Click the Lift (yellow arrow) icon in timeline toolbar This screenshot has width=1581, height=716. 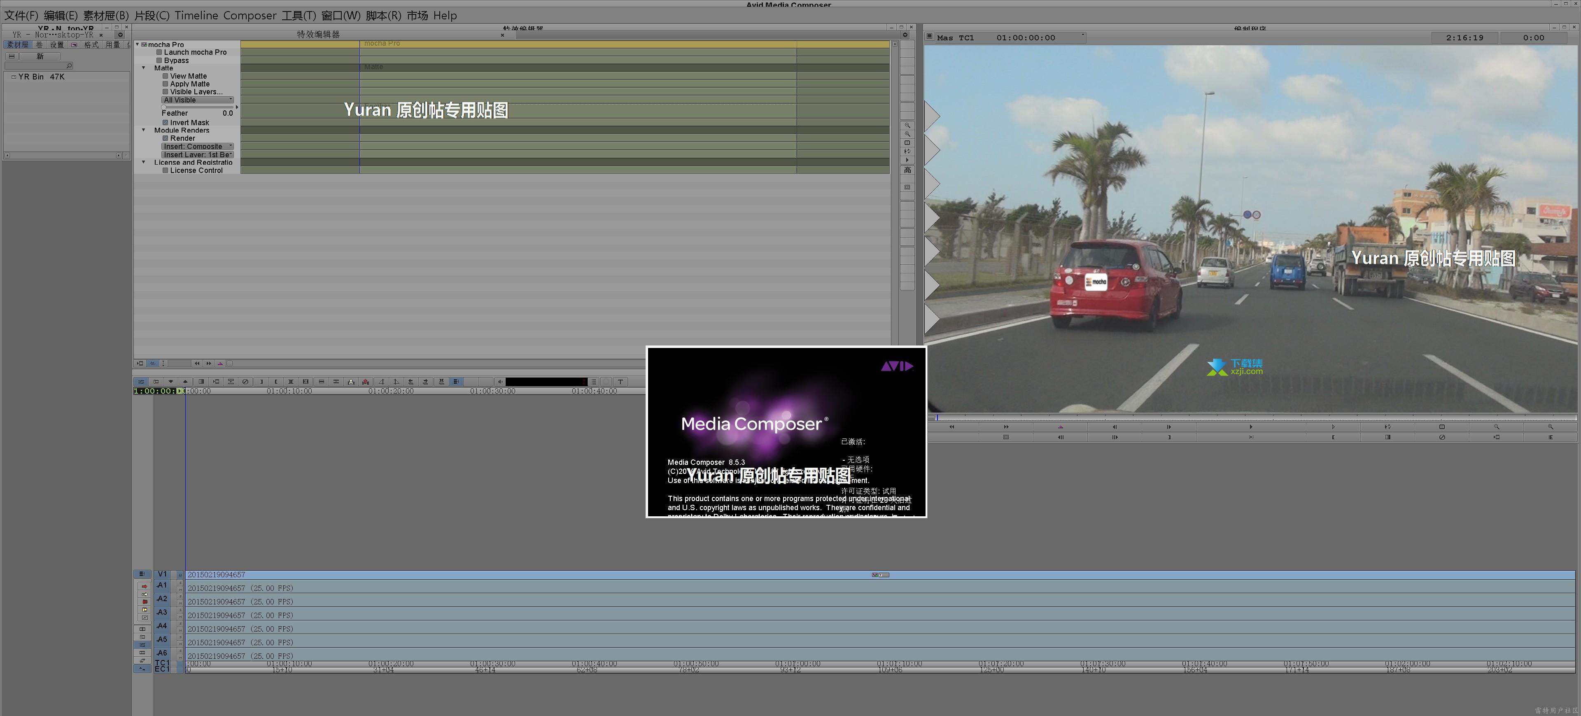pyautogui.click(x=351, y=382)
